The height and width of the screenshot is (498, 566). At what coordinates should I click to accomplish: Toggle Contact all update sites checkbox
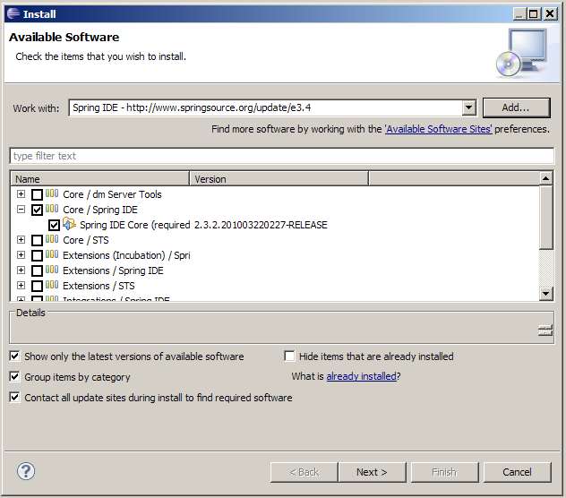pyautogui.click(x=15, y=398)
